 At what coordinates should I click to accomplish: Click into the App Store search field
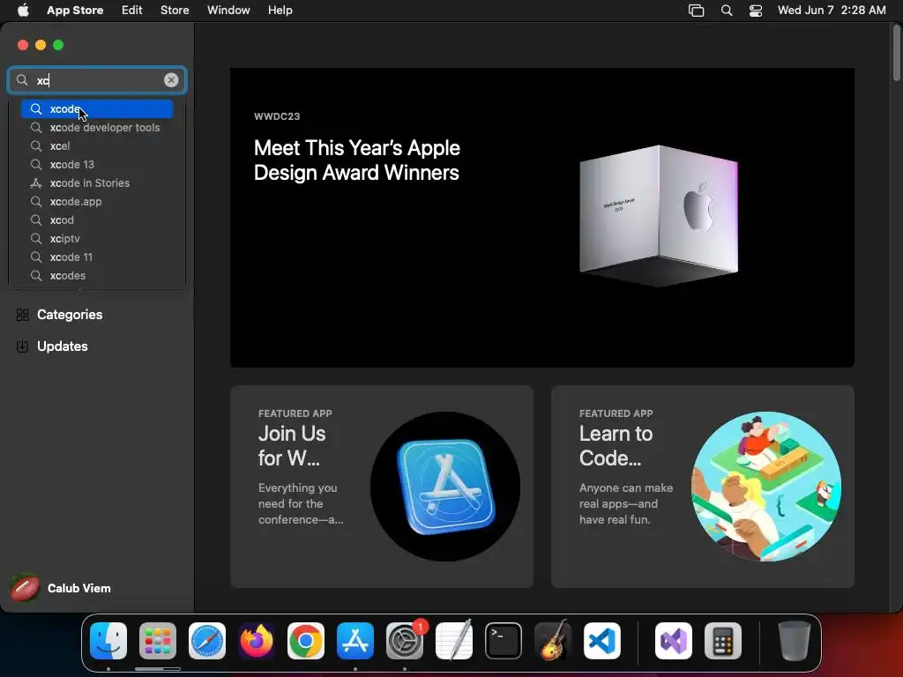click(97, 80)
